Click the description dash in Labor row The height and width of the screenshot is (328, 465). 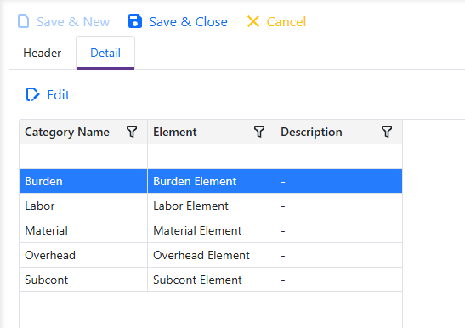tap(283, 206)
